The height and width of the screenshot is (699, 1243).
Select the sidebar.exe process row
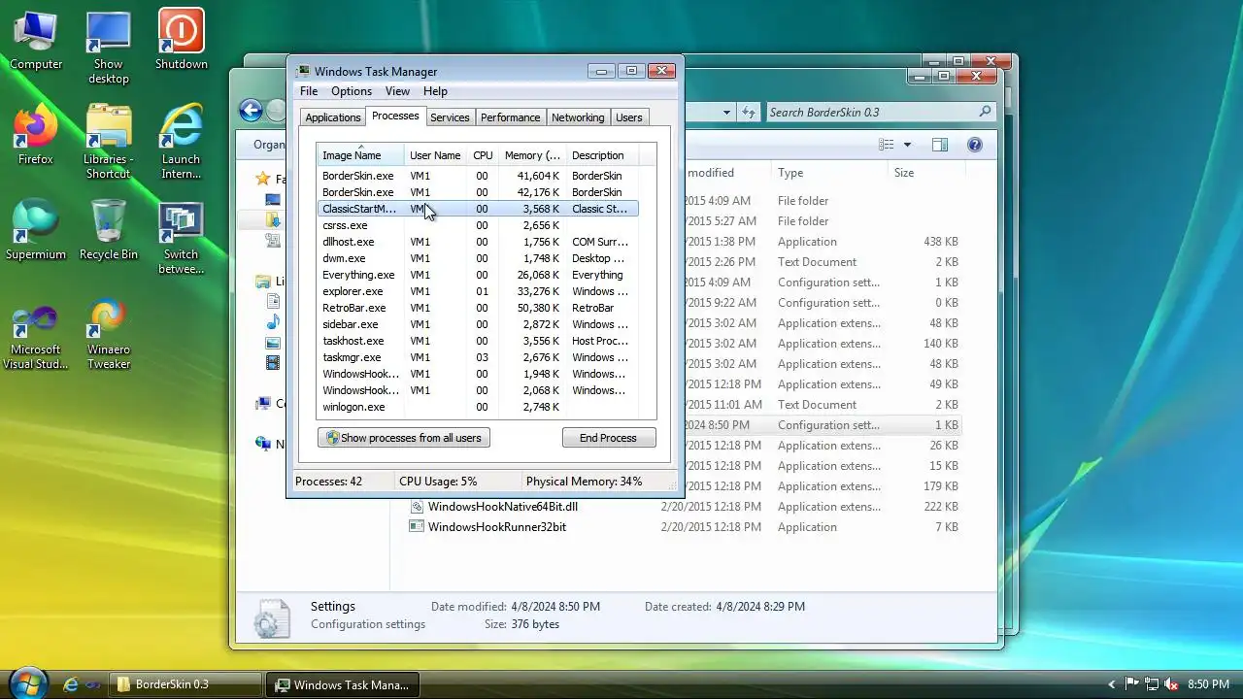click(479, 324)
